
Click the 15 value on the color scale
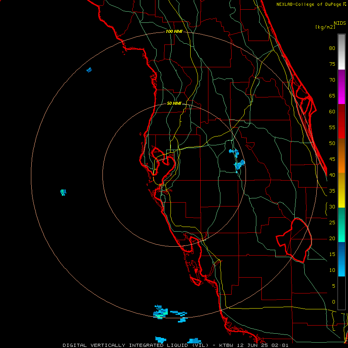pyautogui.click(x=332, y=254)
